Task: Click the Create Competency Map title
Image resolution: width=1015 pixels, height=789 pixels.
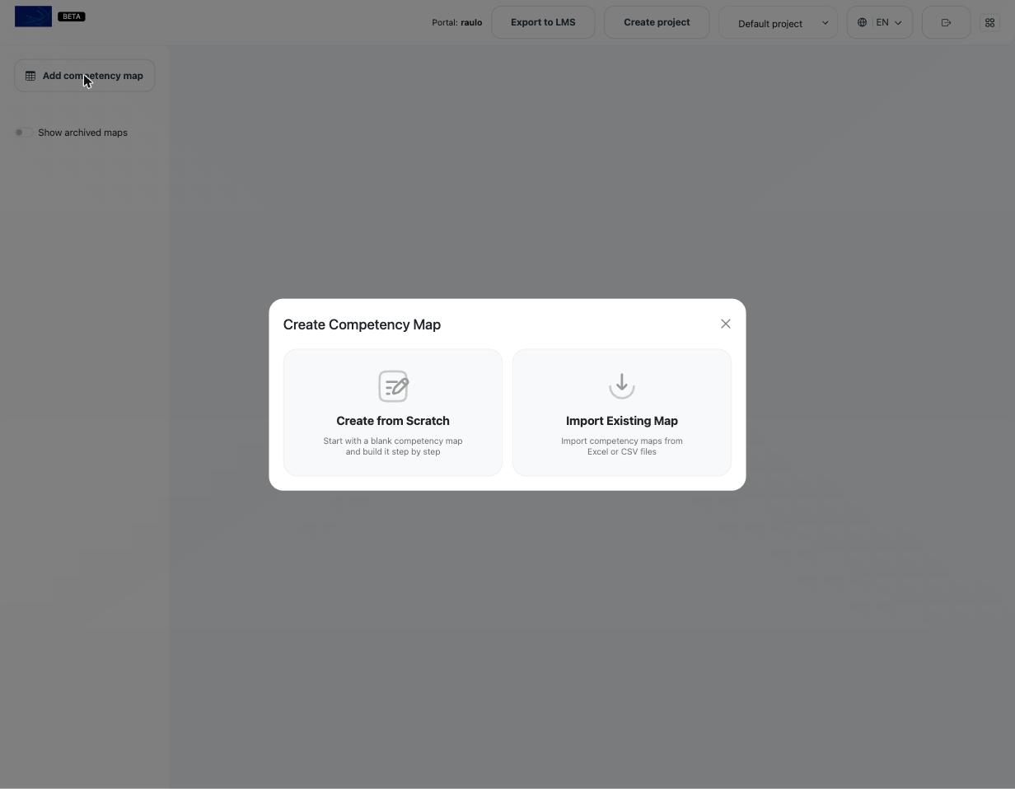Action: tap(362, 324)
